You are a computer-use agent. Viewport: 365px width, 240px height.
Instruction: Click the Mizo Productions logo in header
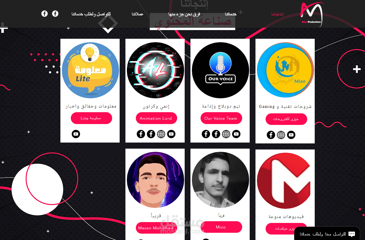311,14
